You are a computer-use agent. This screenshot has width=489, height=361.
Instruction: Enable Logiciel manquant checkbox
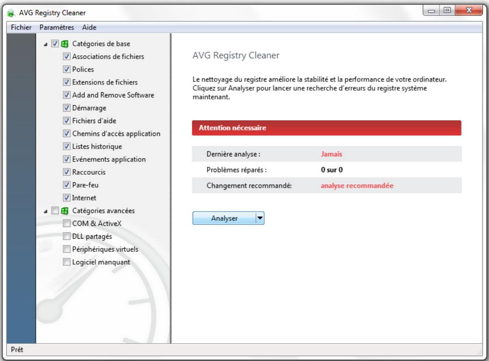tap(67, 262)
